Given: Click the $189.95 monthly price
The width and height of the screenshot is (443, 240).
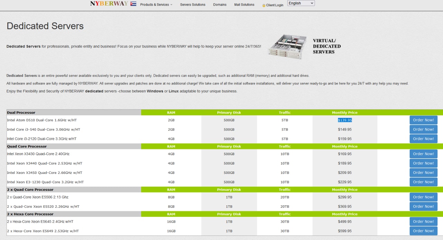Looking at the screenshot, I should [x=345, y=163].
